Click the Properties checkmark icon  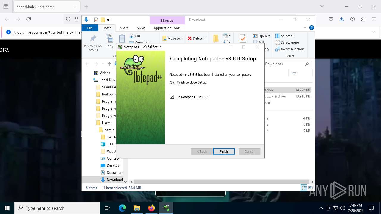tap(243, 39)
